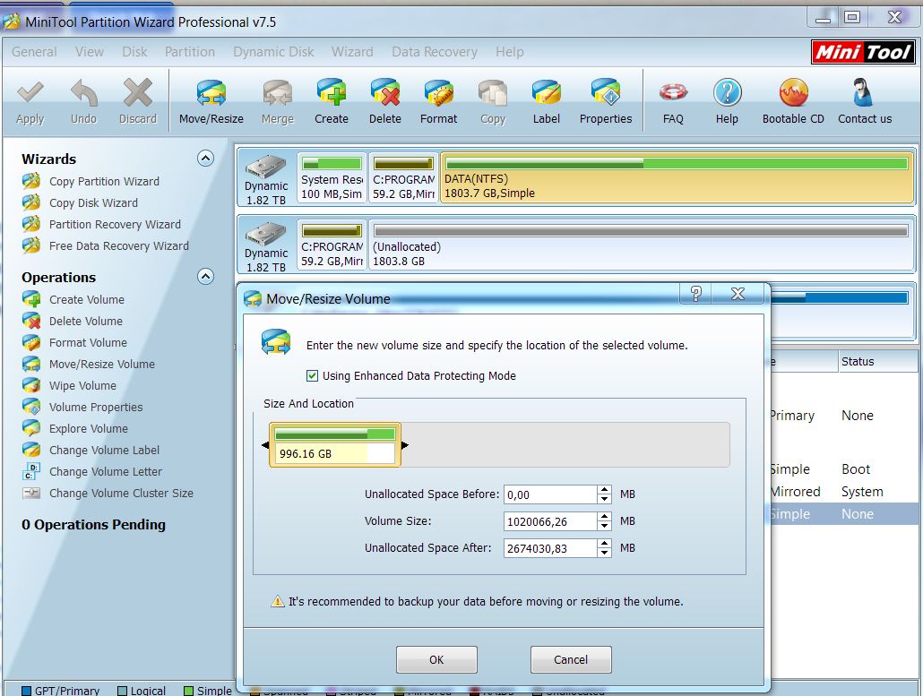Choose Explore Volume operation

coord(89,429)
